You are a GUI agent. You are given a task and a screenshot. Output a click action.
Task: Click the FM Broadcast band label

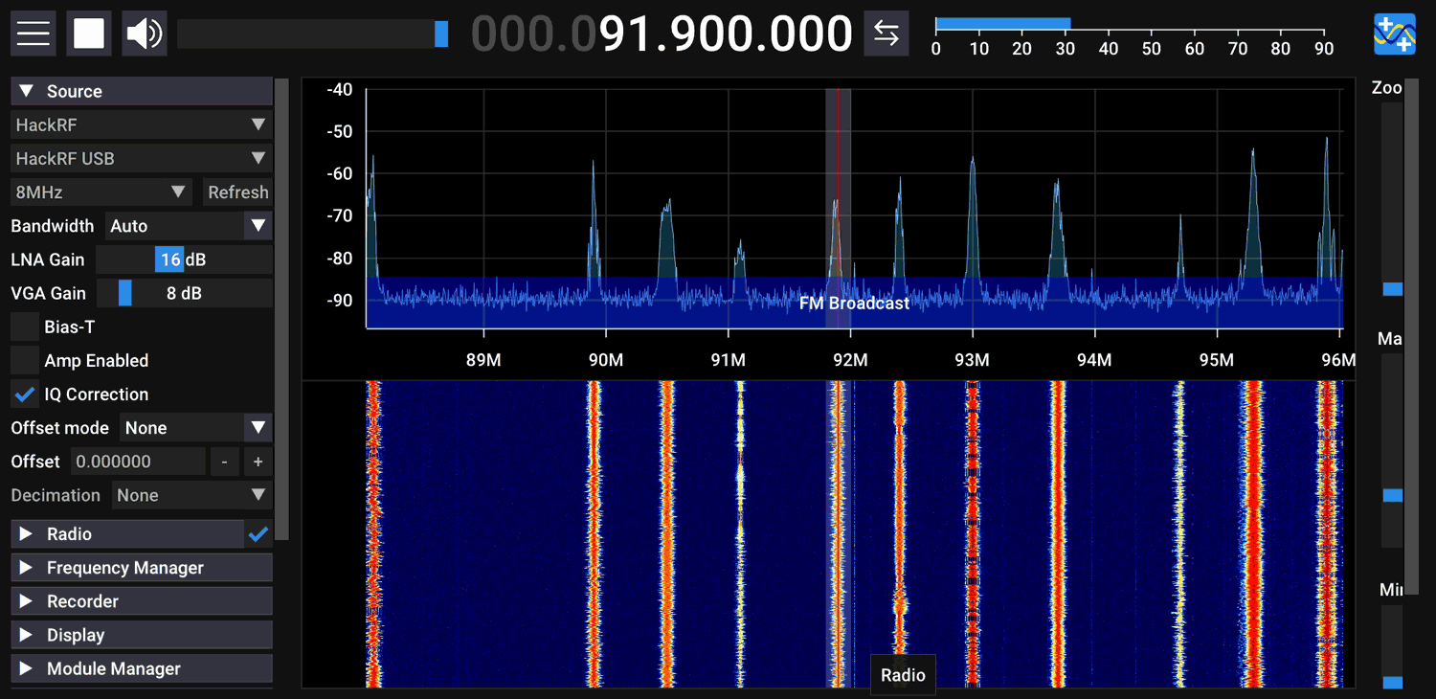click(854, 304)
